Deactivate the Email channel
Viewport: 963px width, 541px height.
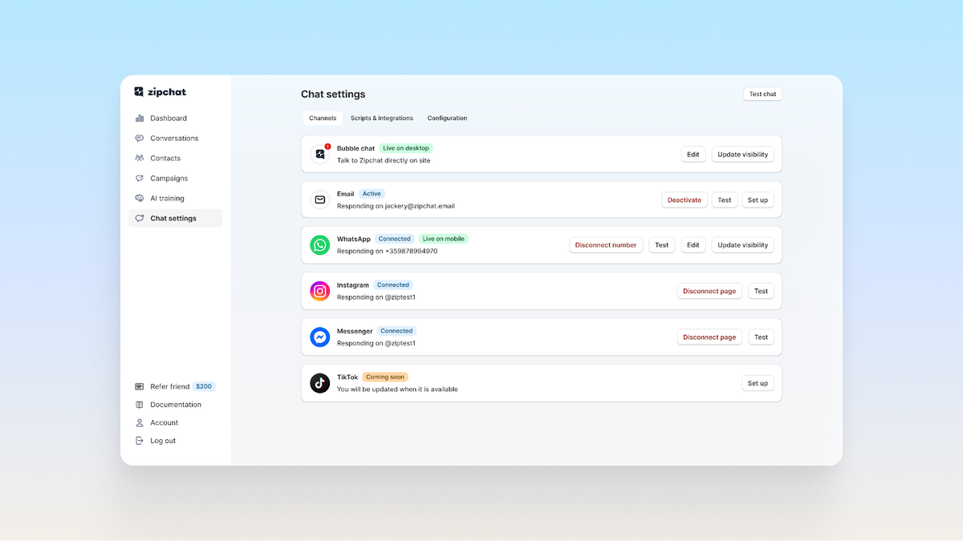tap(684, 200)
